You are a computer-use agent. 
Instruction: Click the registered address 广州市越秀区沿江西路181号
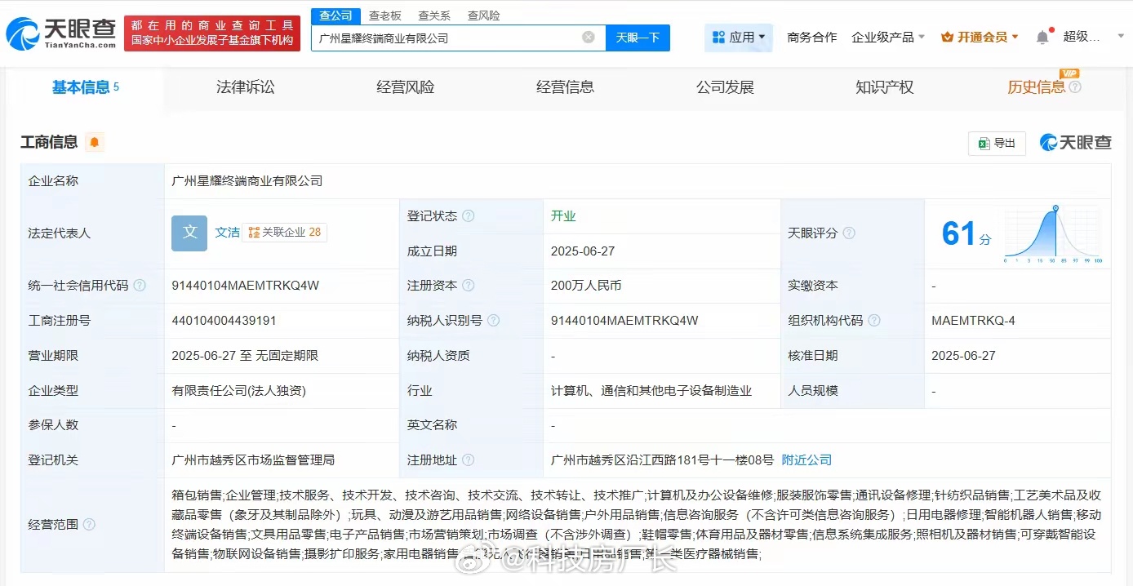pos(662,460)
